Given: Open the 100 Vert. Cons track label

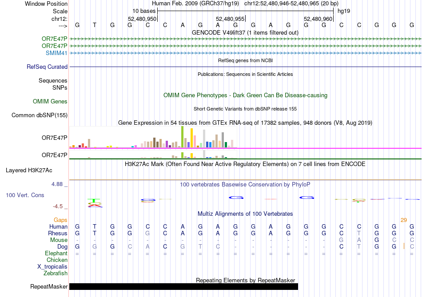Looking at the screenshot, I should click(x=25, y=195).
